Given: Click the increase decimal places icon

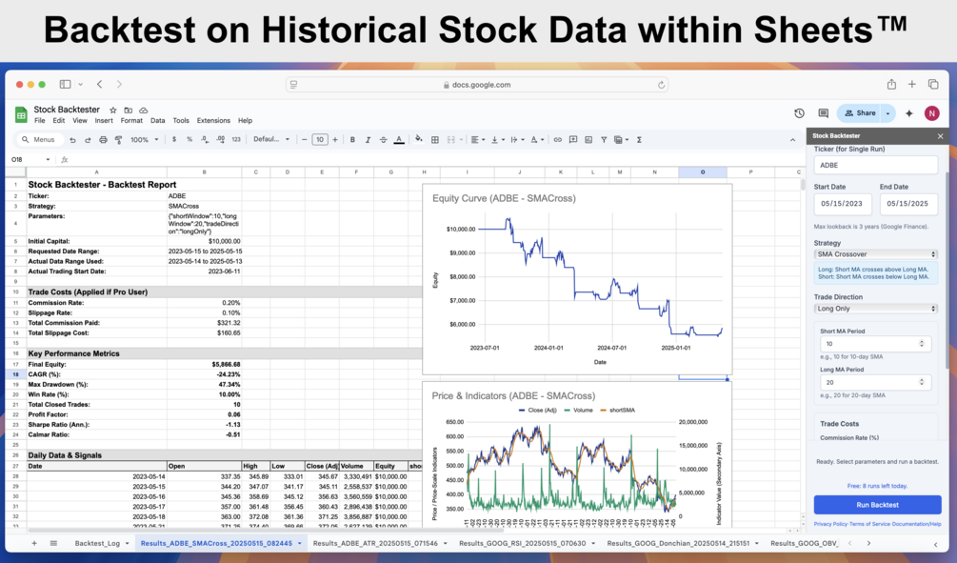Looking at the screenshot, I should click(220, 140).
